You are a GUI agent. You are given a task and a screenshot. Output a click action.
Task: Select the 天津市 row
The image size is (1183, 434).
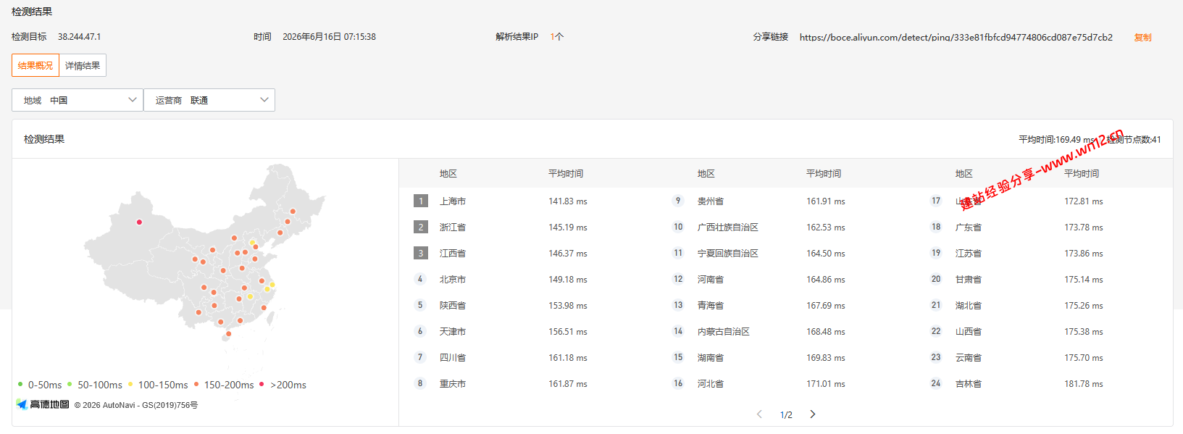coord(527,331)
